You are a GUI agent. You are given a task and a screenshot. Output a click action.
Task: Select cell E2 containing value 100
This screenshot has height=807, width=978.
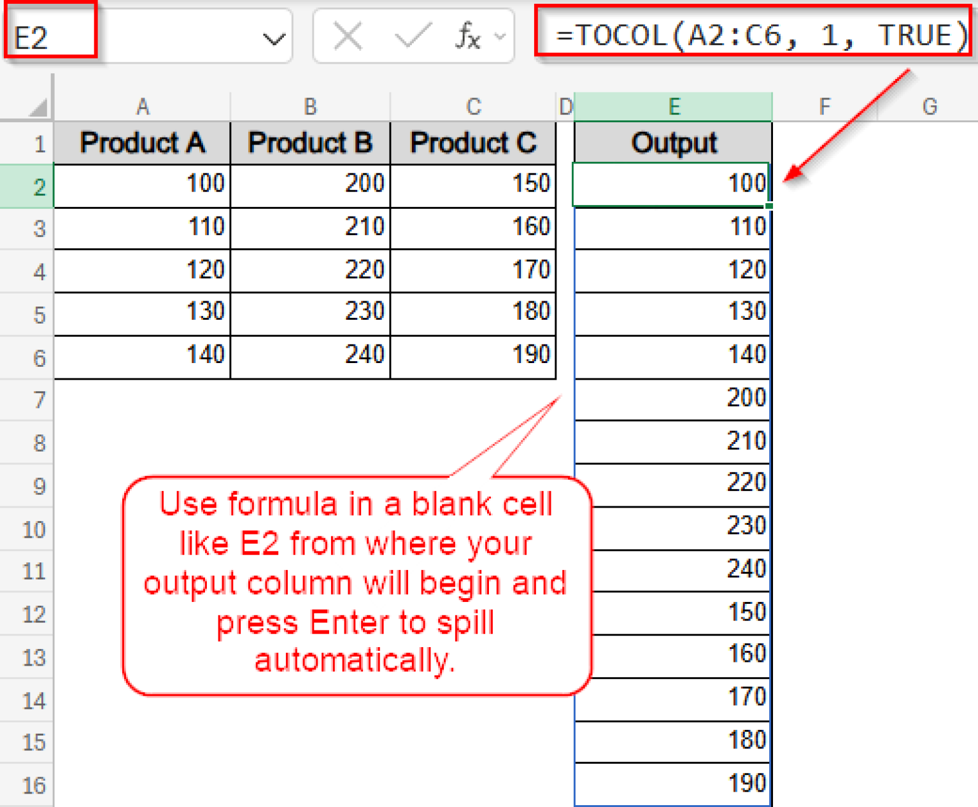(673, 186)
